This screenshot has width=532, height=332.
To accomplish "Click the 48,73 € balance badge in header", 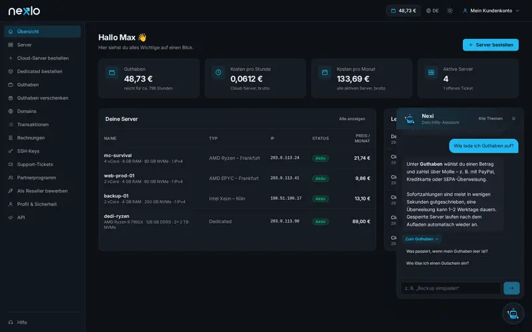I will (x=404, y=11).
